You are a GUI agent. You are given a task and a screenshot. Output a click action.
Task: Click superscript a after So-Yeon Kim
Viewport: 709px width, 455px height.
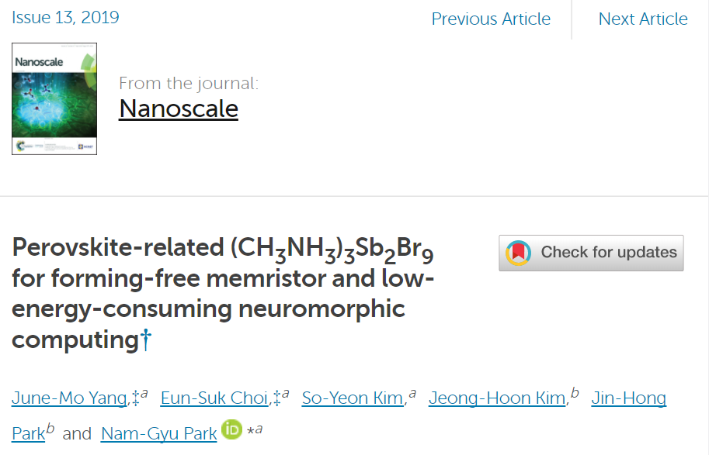click(x=412, y=394)
